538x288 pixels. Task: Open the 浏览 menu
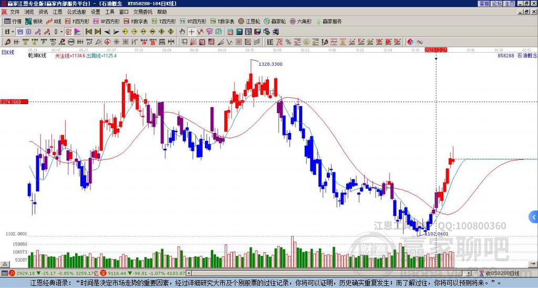[29, 12]
